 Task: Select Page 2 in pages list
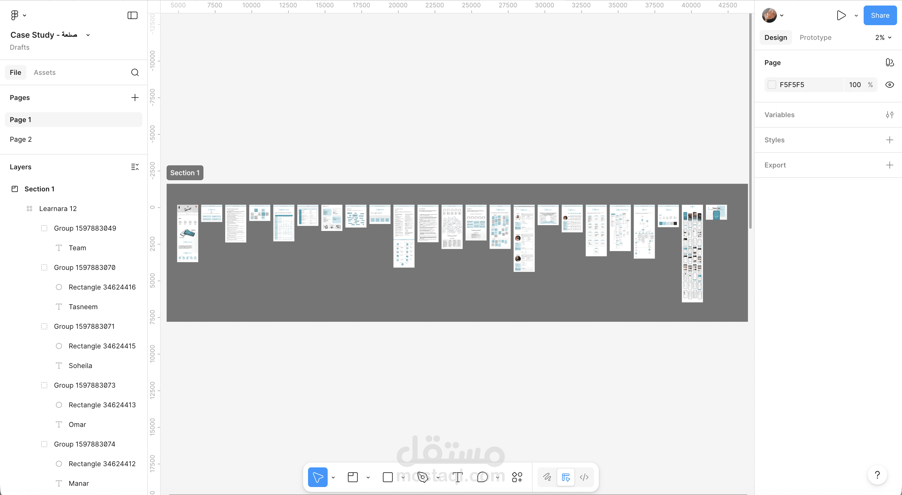[21, 139]
